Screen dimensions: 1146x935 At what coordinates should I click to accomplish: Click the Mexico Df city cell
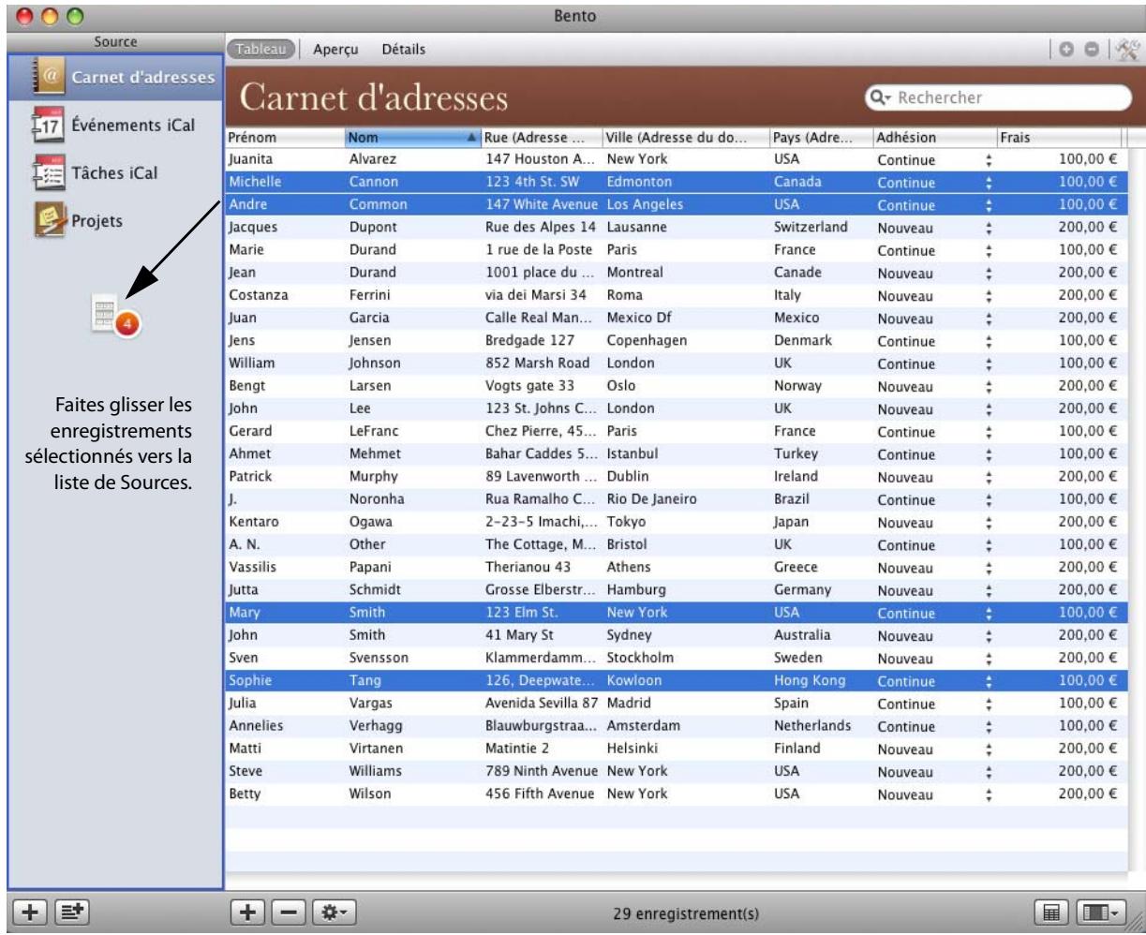[641, 318]
